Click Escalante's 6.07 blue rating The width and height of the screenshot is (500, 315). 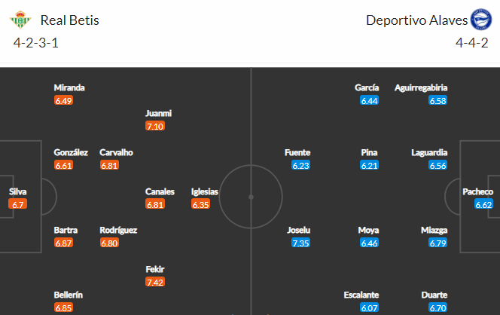pos(369,307)
